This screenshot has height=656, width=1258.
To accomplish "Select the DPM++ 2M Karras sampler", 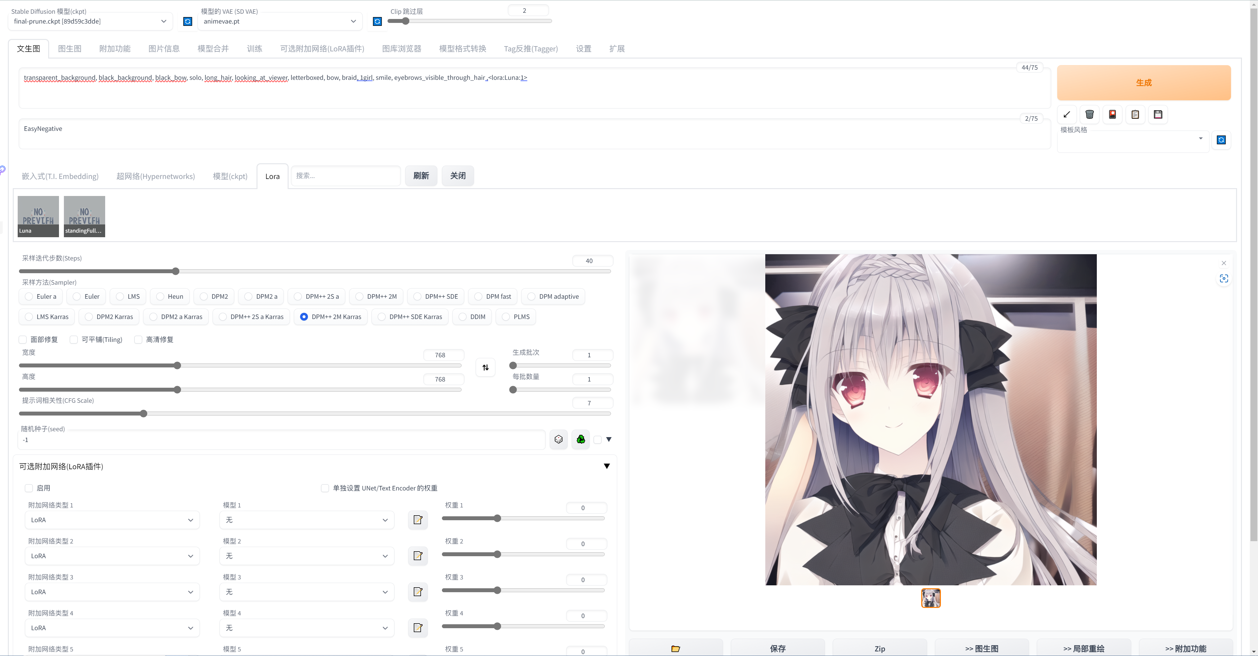I will coord(331,317).
